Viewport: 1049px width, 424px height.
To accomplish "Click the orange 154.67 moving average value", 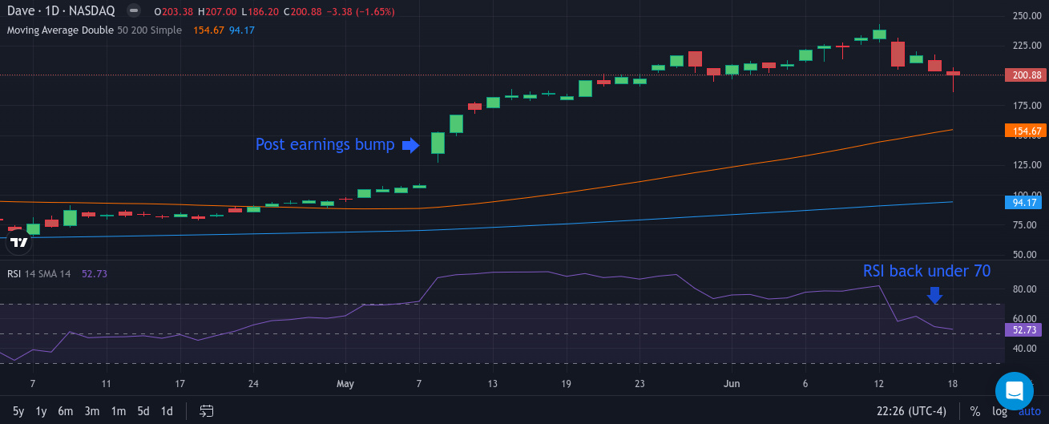I will click(x=208, y=30).
